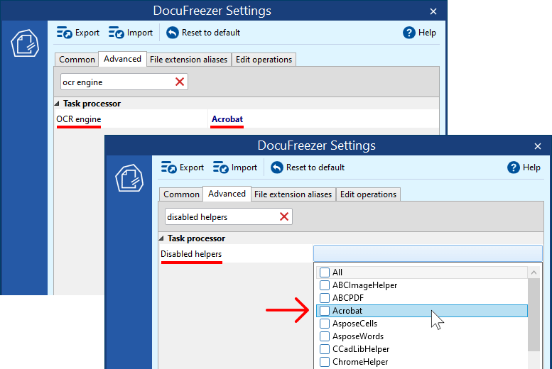Click Import label in front window toolbar
552x369 pixels.
click(244, 167)
